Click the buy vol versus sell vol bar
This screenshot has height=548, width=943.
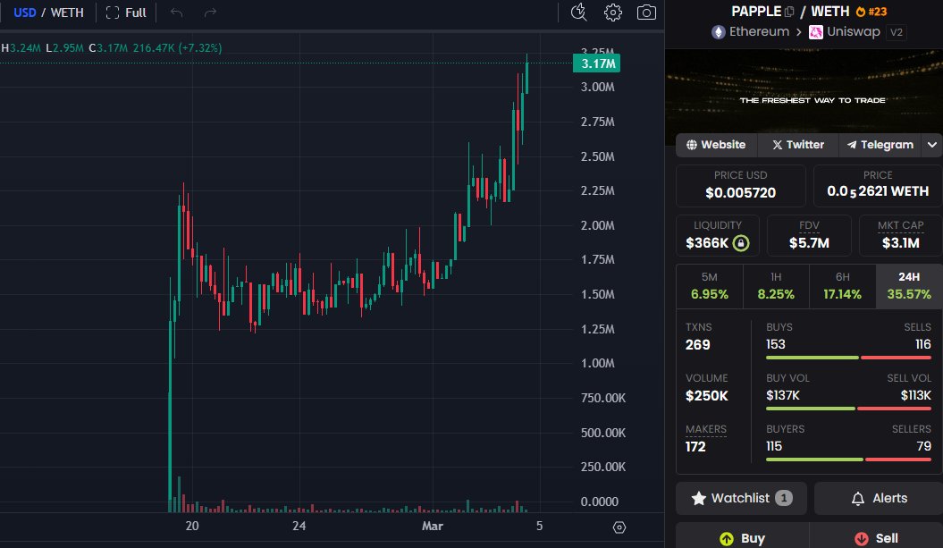coord(848,409)
